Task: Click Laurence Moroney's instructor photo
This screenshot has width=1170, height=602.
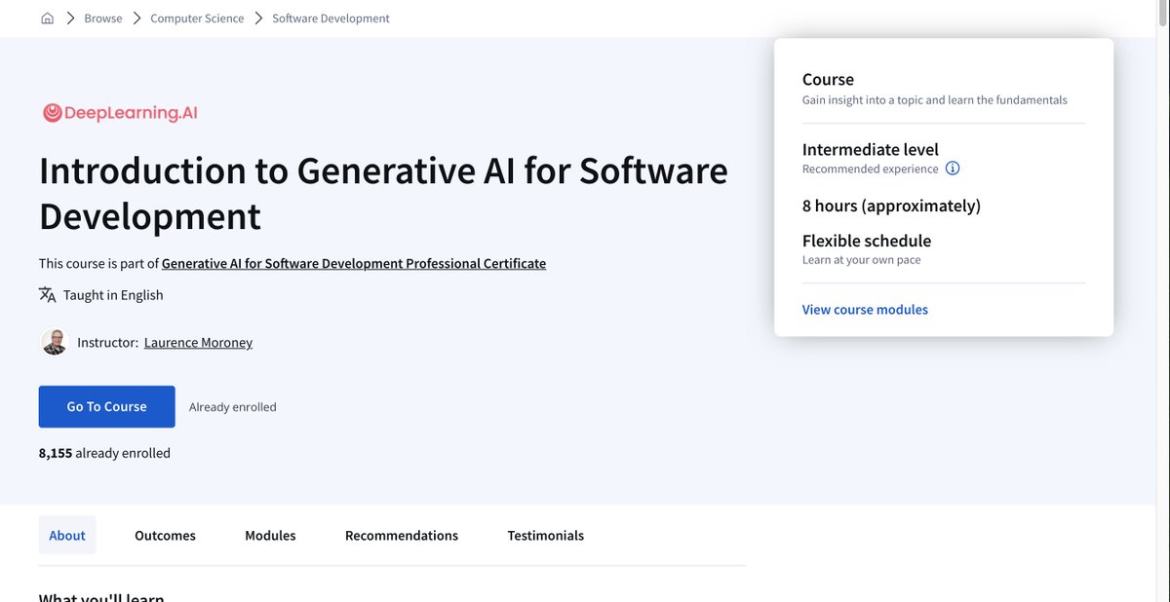Action: [55, 342]
